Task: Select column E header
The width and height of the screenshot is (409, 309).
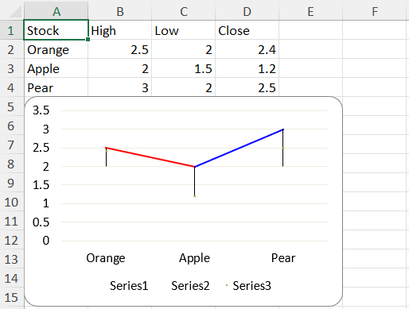Action: [x=310, y=11]
